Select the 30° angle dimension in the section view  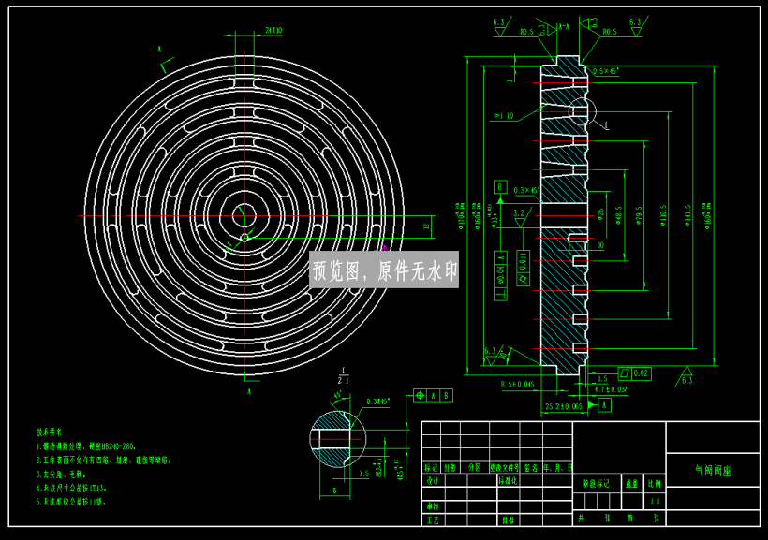pyautogui.click(x=504, y=356)
